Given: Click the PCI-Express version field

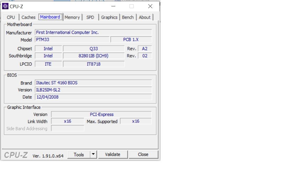Looking at the screenshot, I should click(101, 114).
